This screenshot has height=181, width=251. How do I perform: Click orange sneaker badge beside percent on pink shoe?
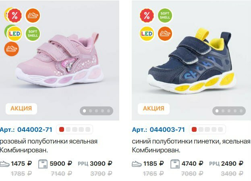[x=33, y=16]
